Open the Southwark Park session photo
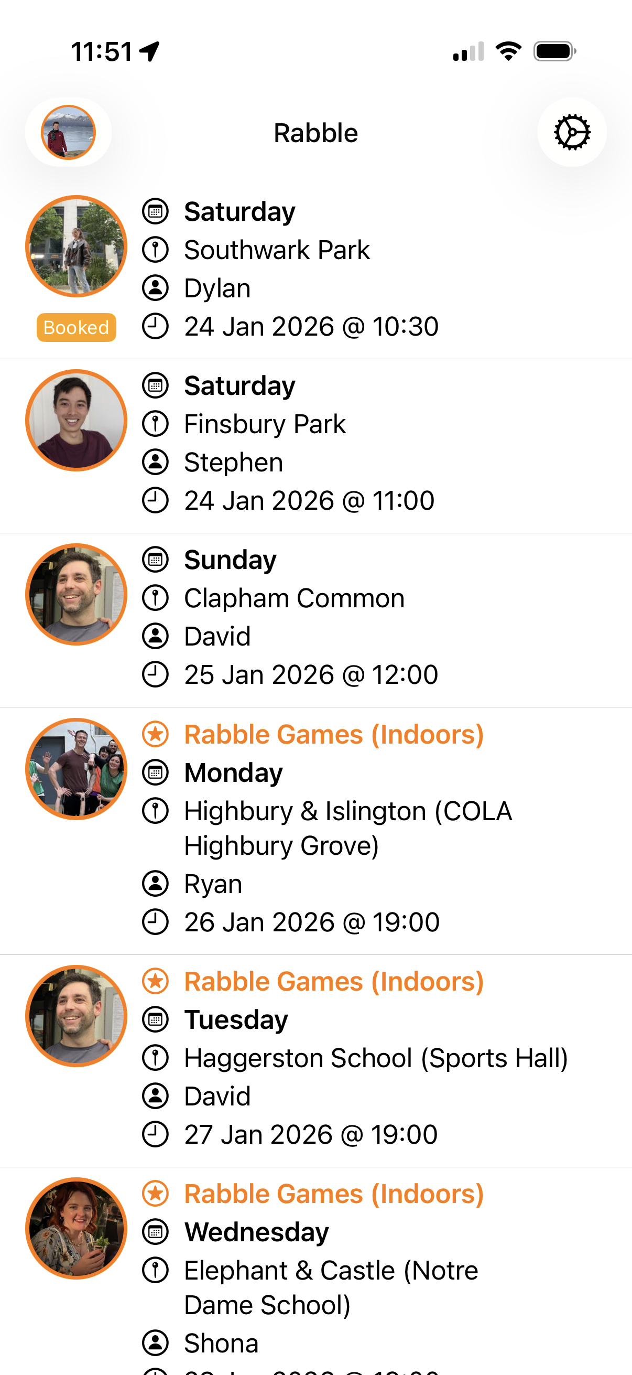This screenshot has width=632, height=1375. coord(77,246)
